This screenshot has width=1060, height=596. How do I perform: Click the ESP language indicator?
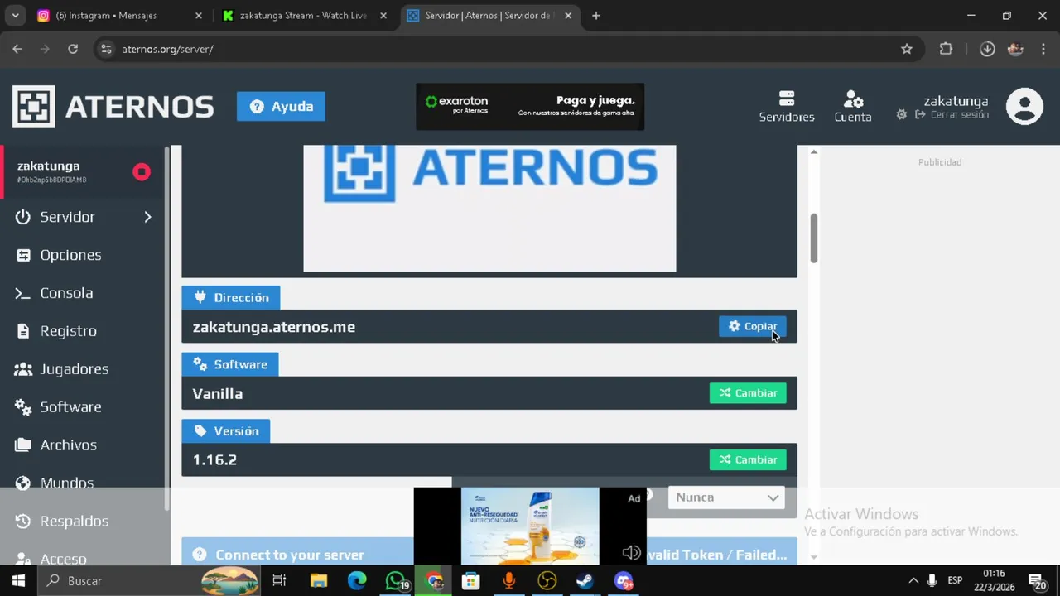tap(955, 581)
